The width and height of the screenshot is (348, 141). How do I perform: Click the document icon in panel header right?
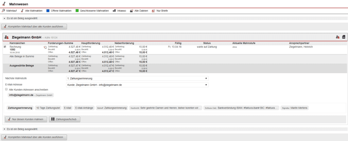[344, 37]
